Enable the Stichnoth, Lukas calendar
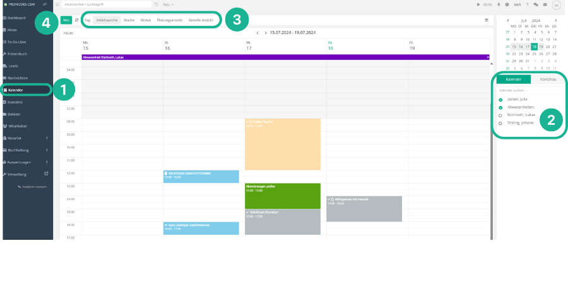 pos(500,115)
